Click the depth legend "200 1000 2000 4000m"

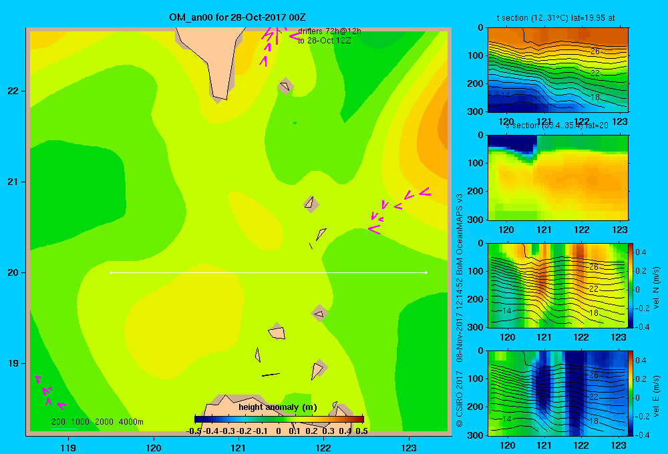98,422
